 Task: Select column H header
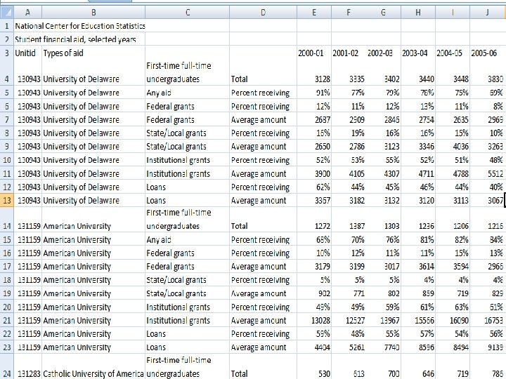(418, 13)
